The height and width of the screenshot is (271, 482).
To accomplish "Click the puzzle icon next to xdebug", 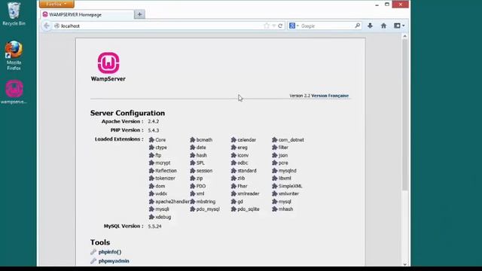I will (x=151, y=217).
